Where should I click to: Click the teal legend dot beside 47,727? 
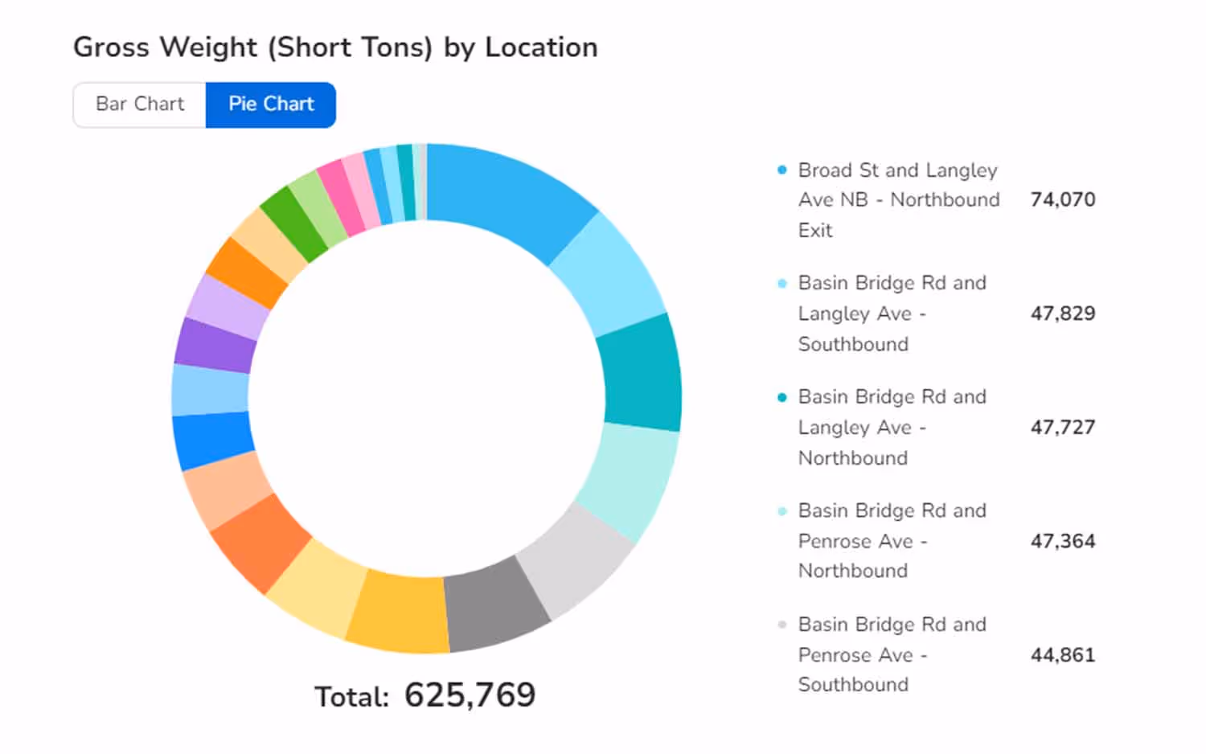tap(781, 397)
